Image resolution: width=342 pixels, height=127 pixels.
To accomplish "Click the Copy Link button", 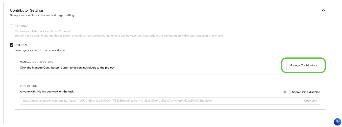I will tap(310, 101).
